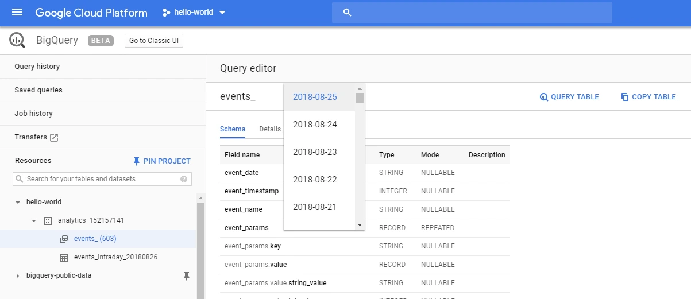Screen dimensions: 691x299
Task: Focus the tables and datasets search field
Action: click(x=102, y=179)
